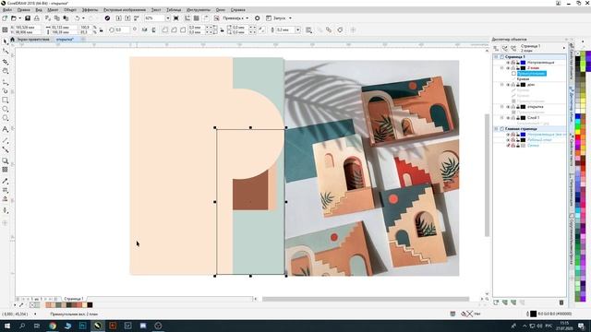Collapse the 'Главная страница' tree node
Image resolution: width=591 pixels, height=332 pixels.
coord(496,129)
